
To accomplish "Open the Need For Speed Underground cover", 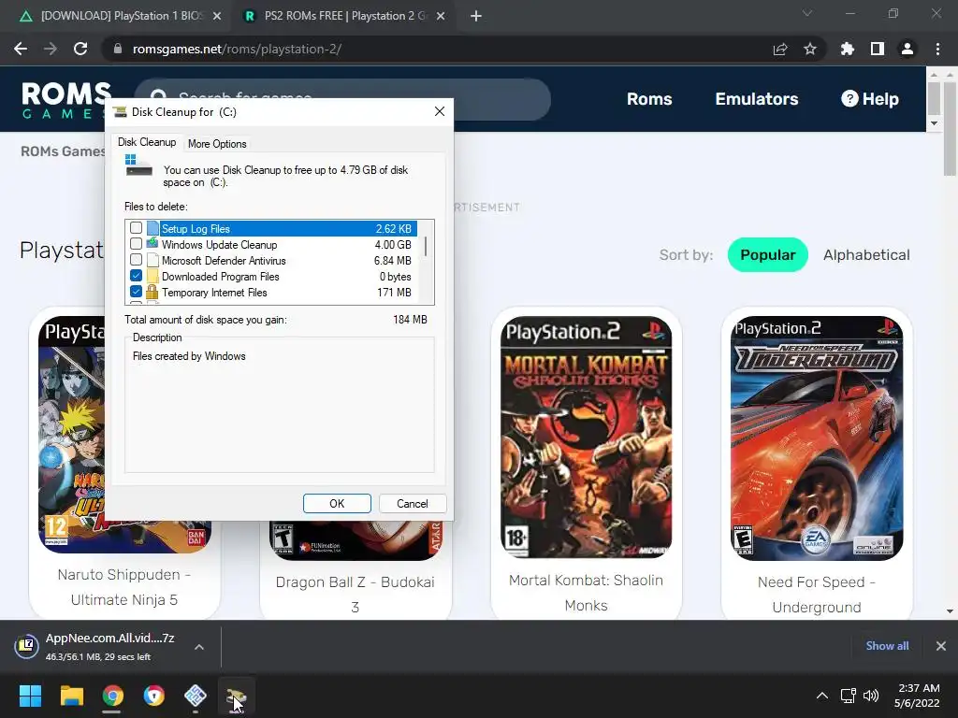I will tap(817, 438).
